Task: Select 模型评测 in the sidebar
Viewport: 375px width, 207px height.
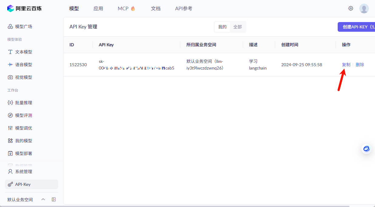Action: pos(32,115)
